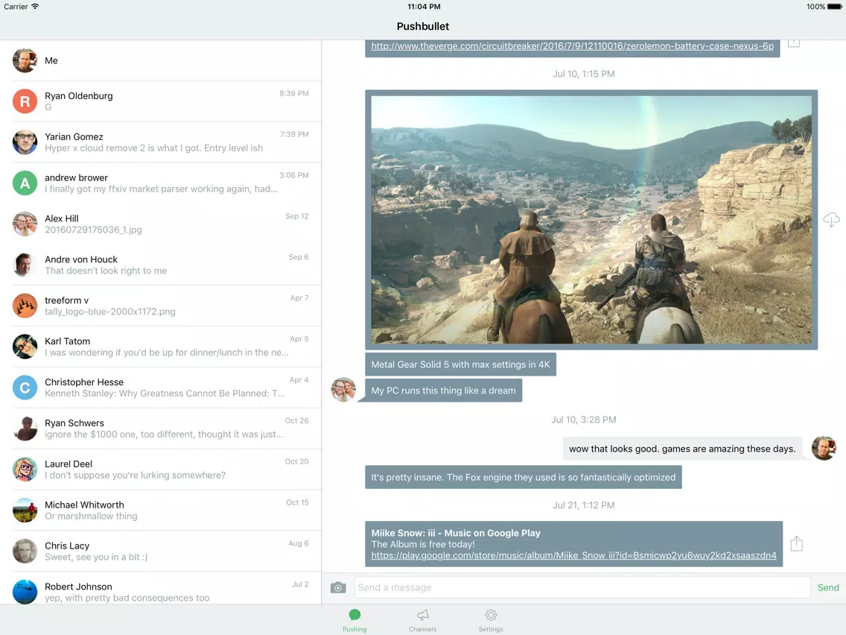The image size is (846, 635).
Task: Tap Alex Hill's profile photo in list
Action: pos(25,224)
